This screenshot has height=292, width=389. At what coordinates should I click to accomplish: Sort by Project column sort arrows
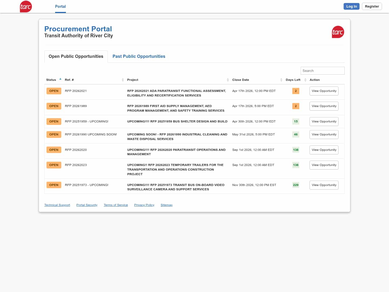click(228, 80)
